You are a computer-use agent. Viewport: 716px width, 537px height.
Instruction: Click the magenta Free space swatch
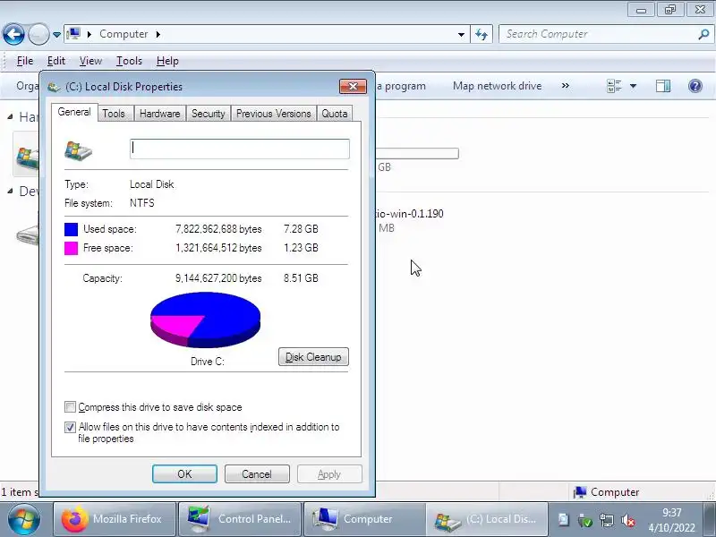(x=72, y=248)
